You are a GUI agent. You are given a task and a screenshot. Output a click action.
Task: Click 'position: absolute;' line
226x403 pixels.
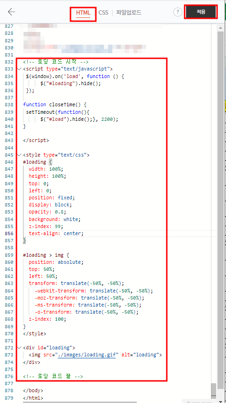(56, 262)
